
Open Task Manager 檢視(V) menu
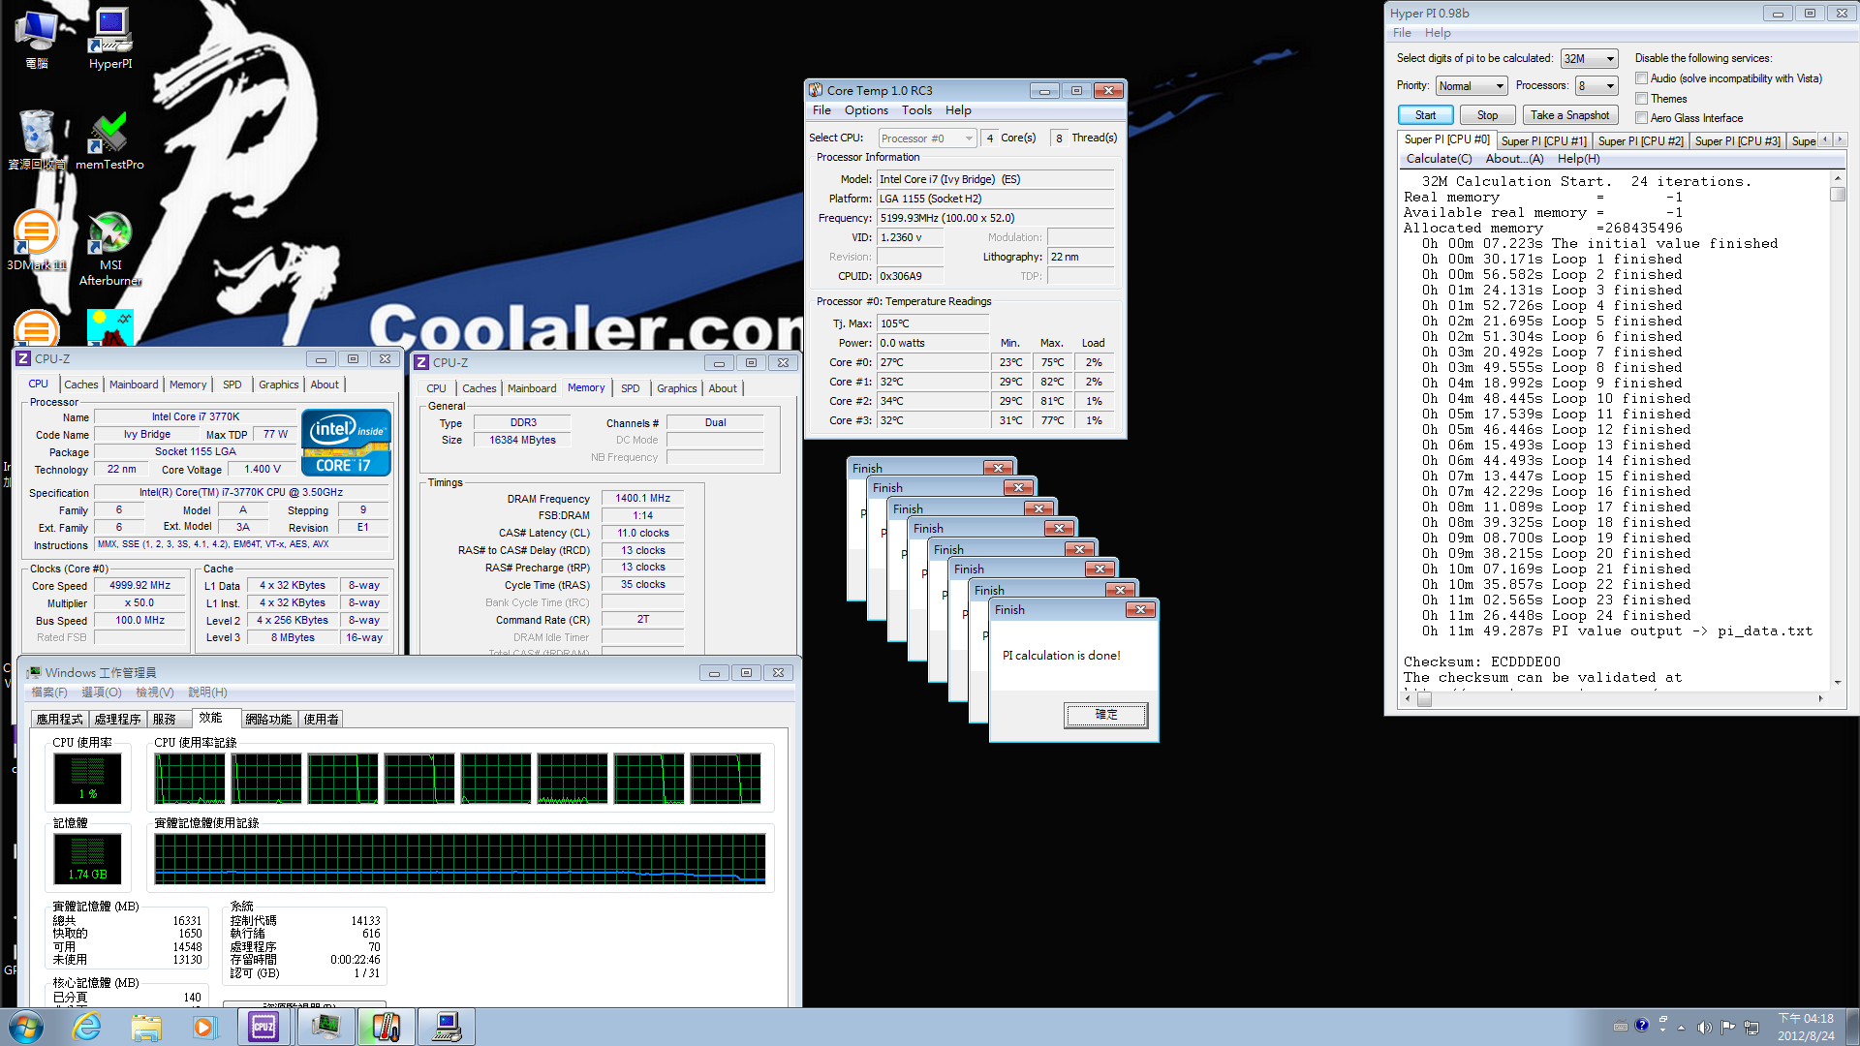155,692
